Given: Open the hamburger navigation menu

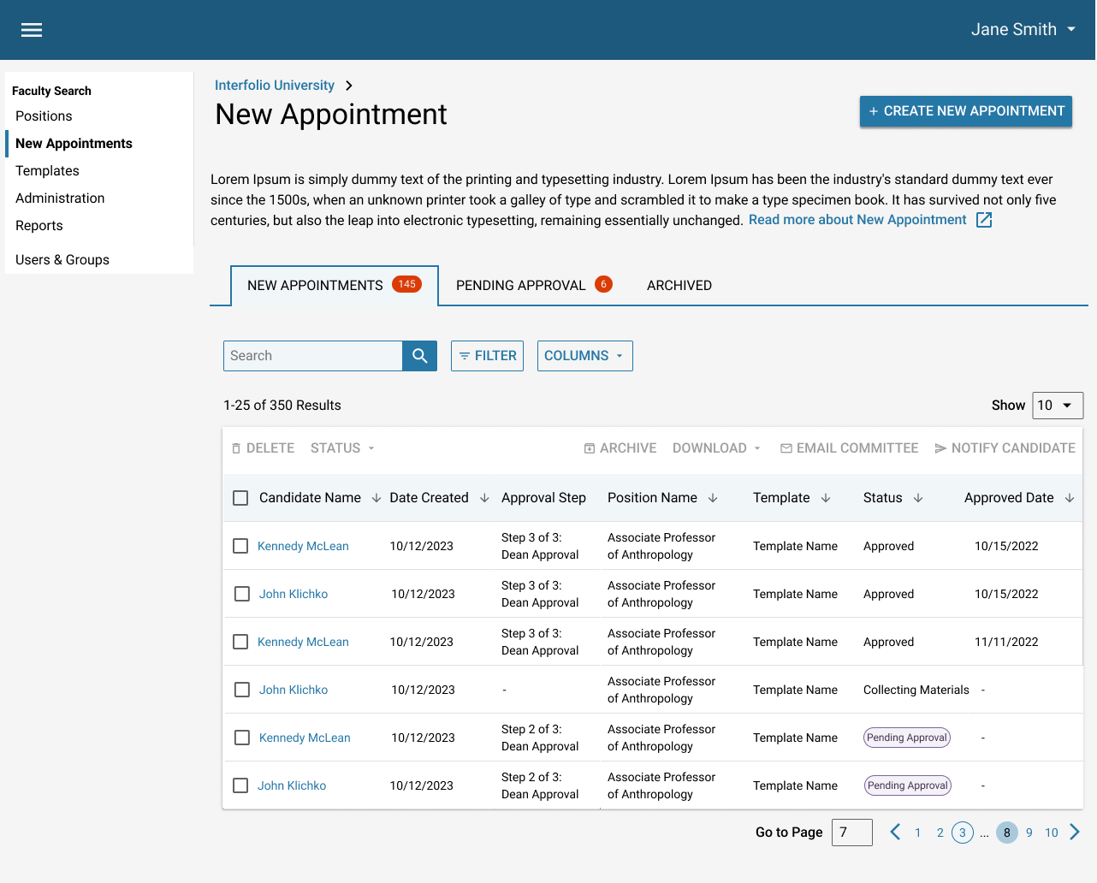Looking at the screenshot, I should [x=32, y=30].
